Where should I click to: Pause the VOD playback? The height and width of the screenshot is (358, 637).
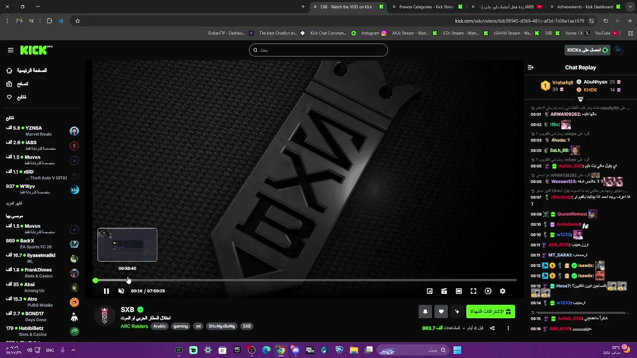tap(106, 291)
